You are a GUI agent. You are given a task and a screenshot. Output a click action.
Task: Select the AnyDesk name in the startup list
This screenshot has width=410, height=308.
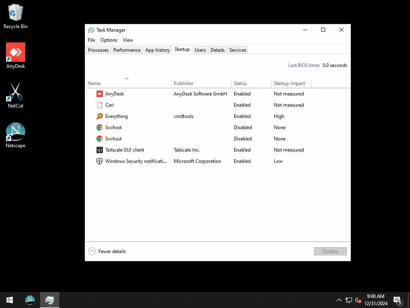point(115,94)
